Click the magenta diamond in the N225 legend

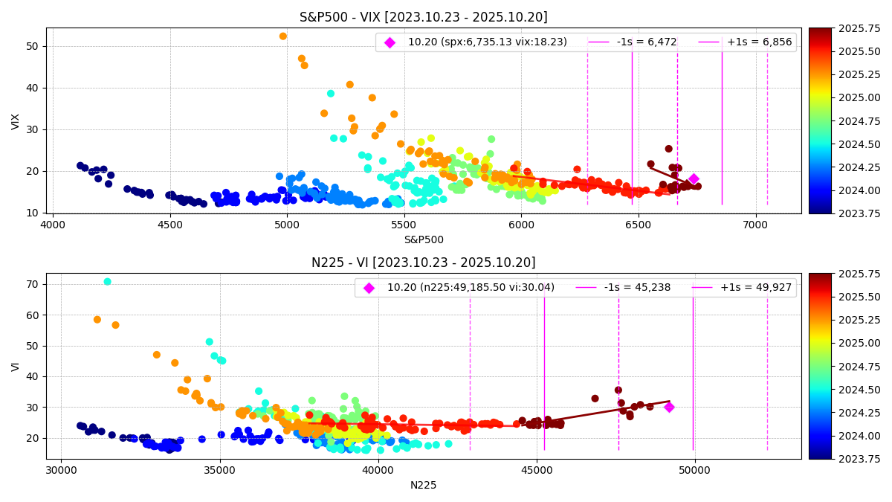click(369, 288)
